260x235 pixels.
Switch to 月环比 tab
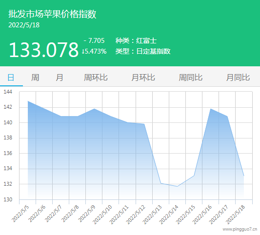(x=143, y=78)
